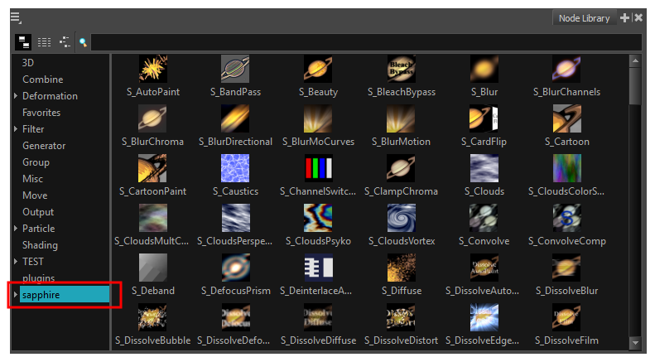655x362 pixels.
Task: Switch to list view mode
Action: pyautogui.click(x=44, y=41)
